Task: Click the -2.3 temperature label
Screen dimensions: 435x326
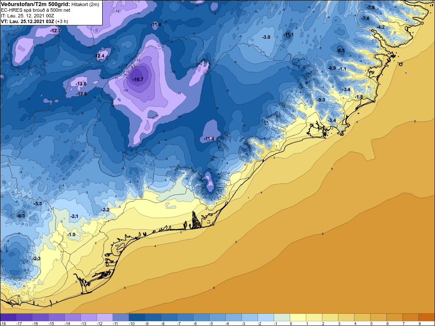Action: point(37,259)
